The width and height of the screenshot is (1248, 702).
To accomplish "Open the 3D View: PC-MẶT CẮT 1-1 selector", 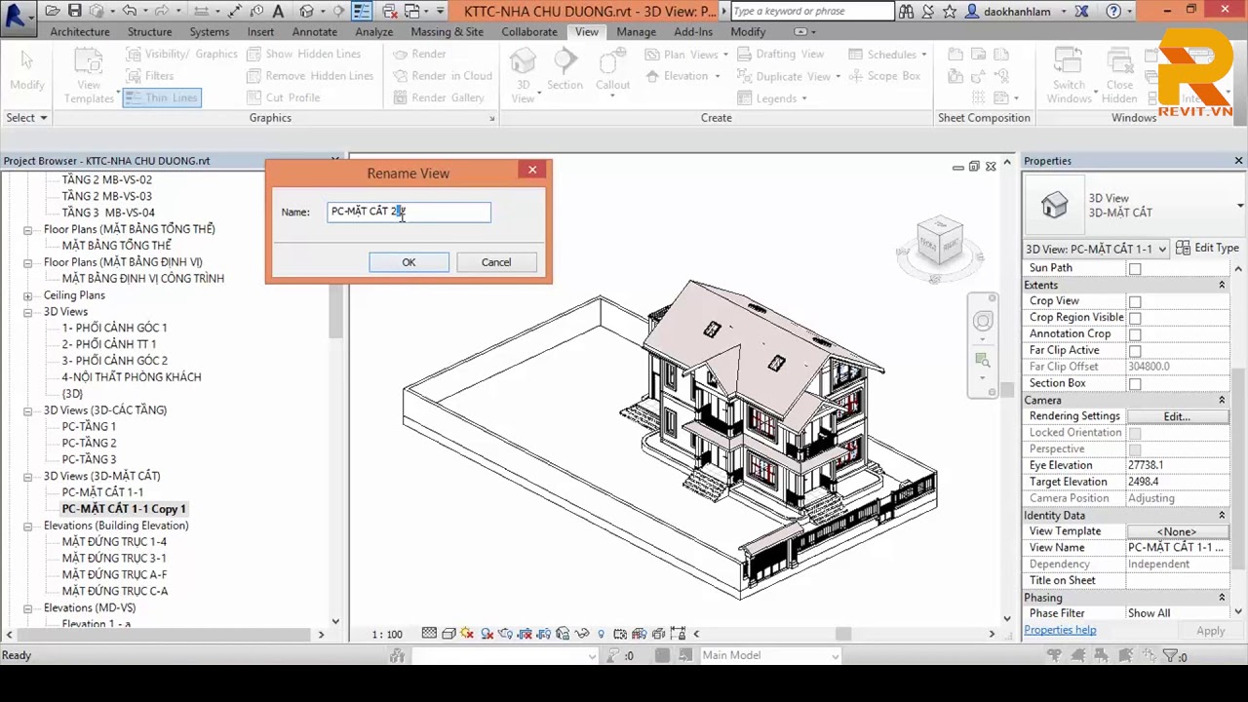I will point(1096,249).
